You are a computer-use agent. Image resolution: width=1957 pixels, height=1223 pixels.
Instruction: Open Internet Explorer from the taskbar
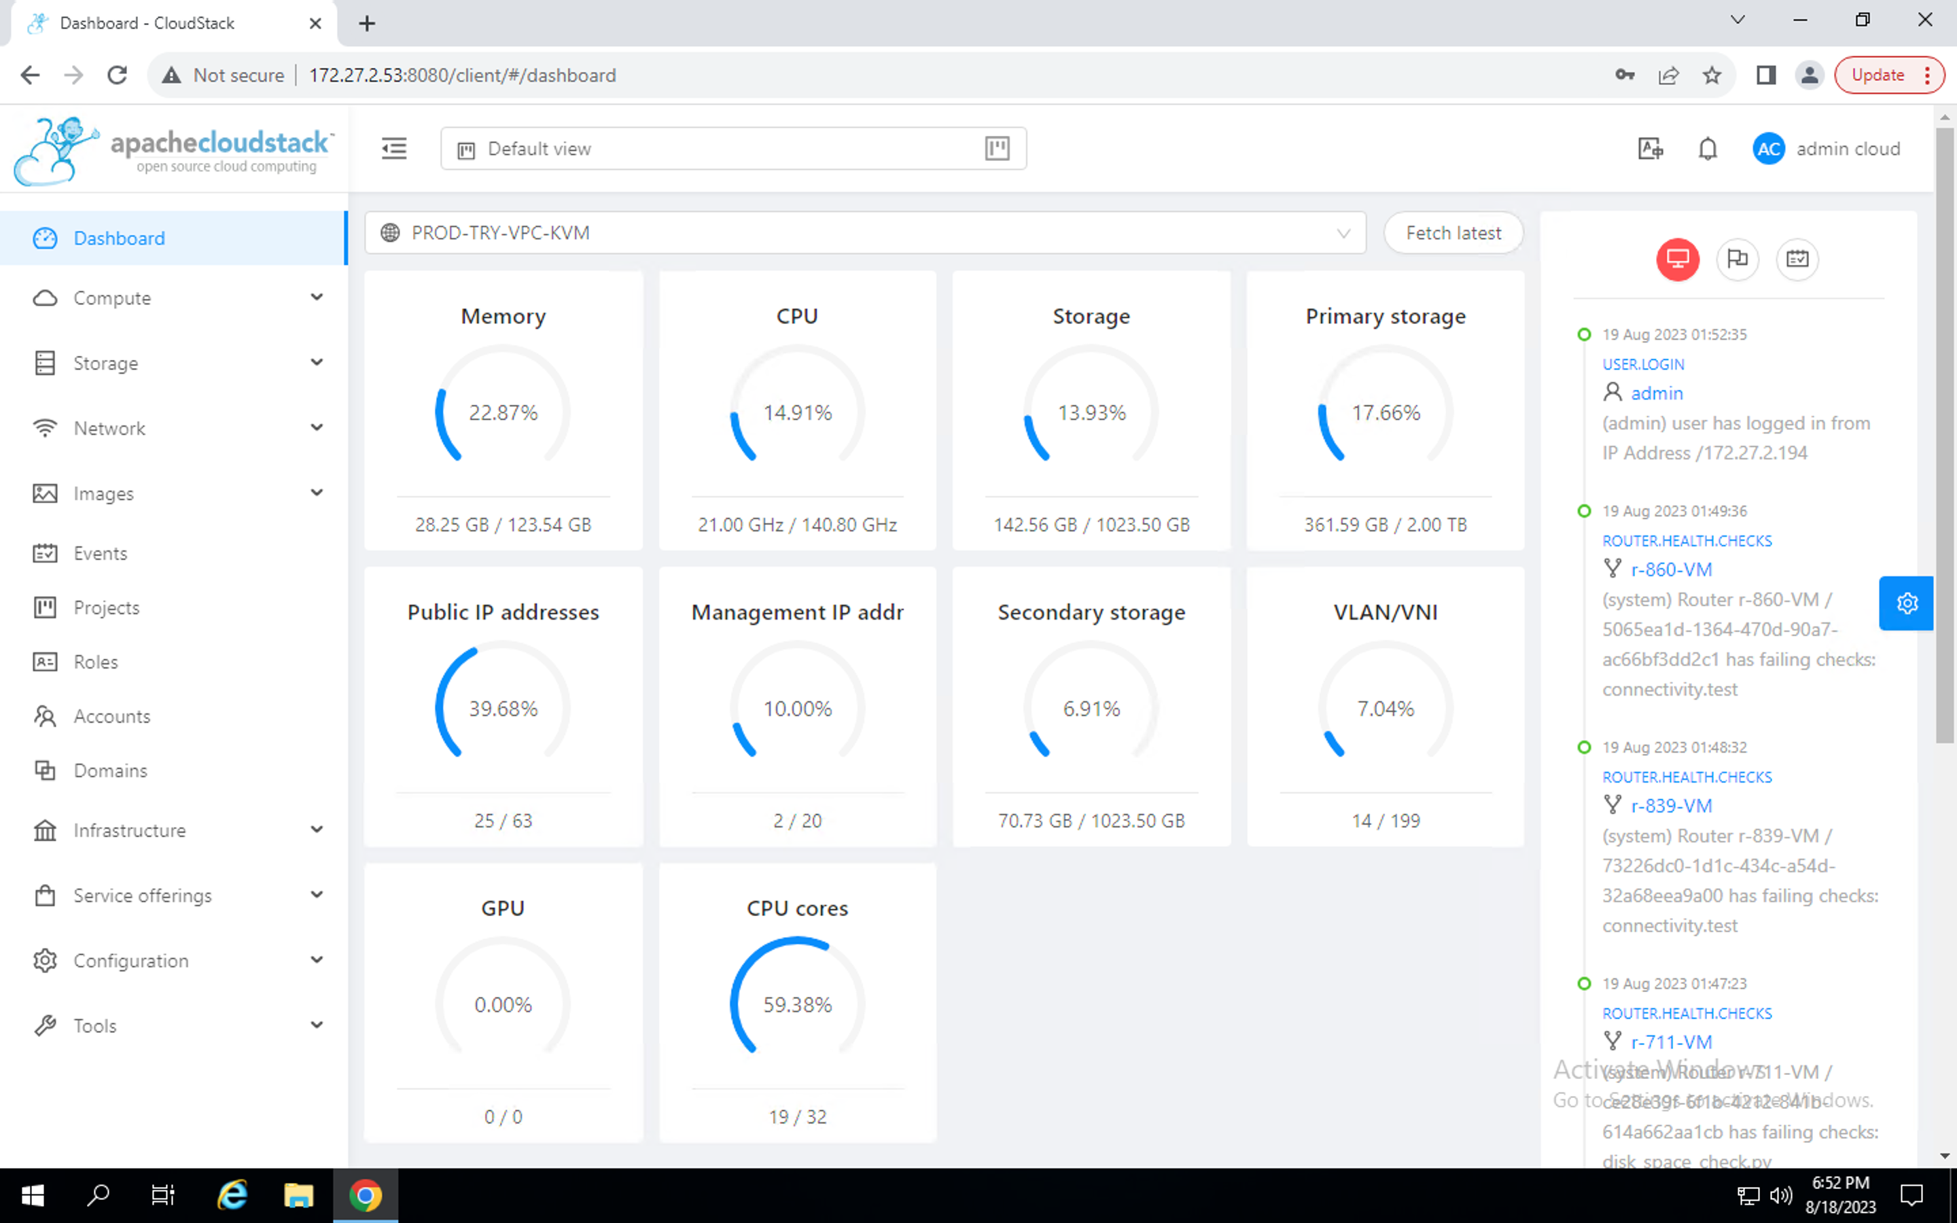232,1196
